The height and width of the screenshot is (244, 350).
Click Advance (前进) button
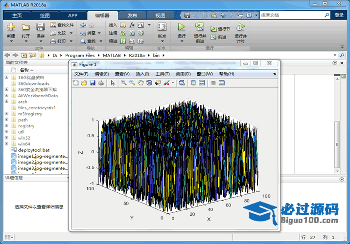[x=218, y=37]
